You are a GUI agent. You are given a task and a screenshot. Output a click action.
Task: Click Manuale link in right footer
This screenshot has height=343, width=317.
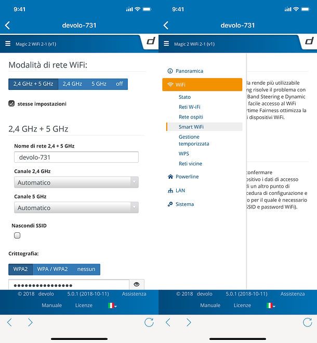click(x=210, y=306)
